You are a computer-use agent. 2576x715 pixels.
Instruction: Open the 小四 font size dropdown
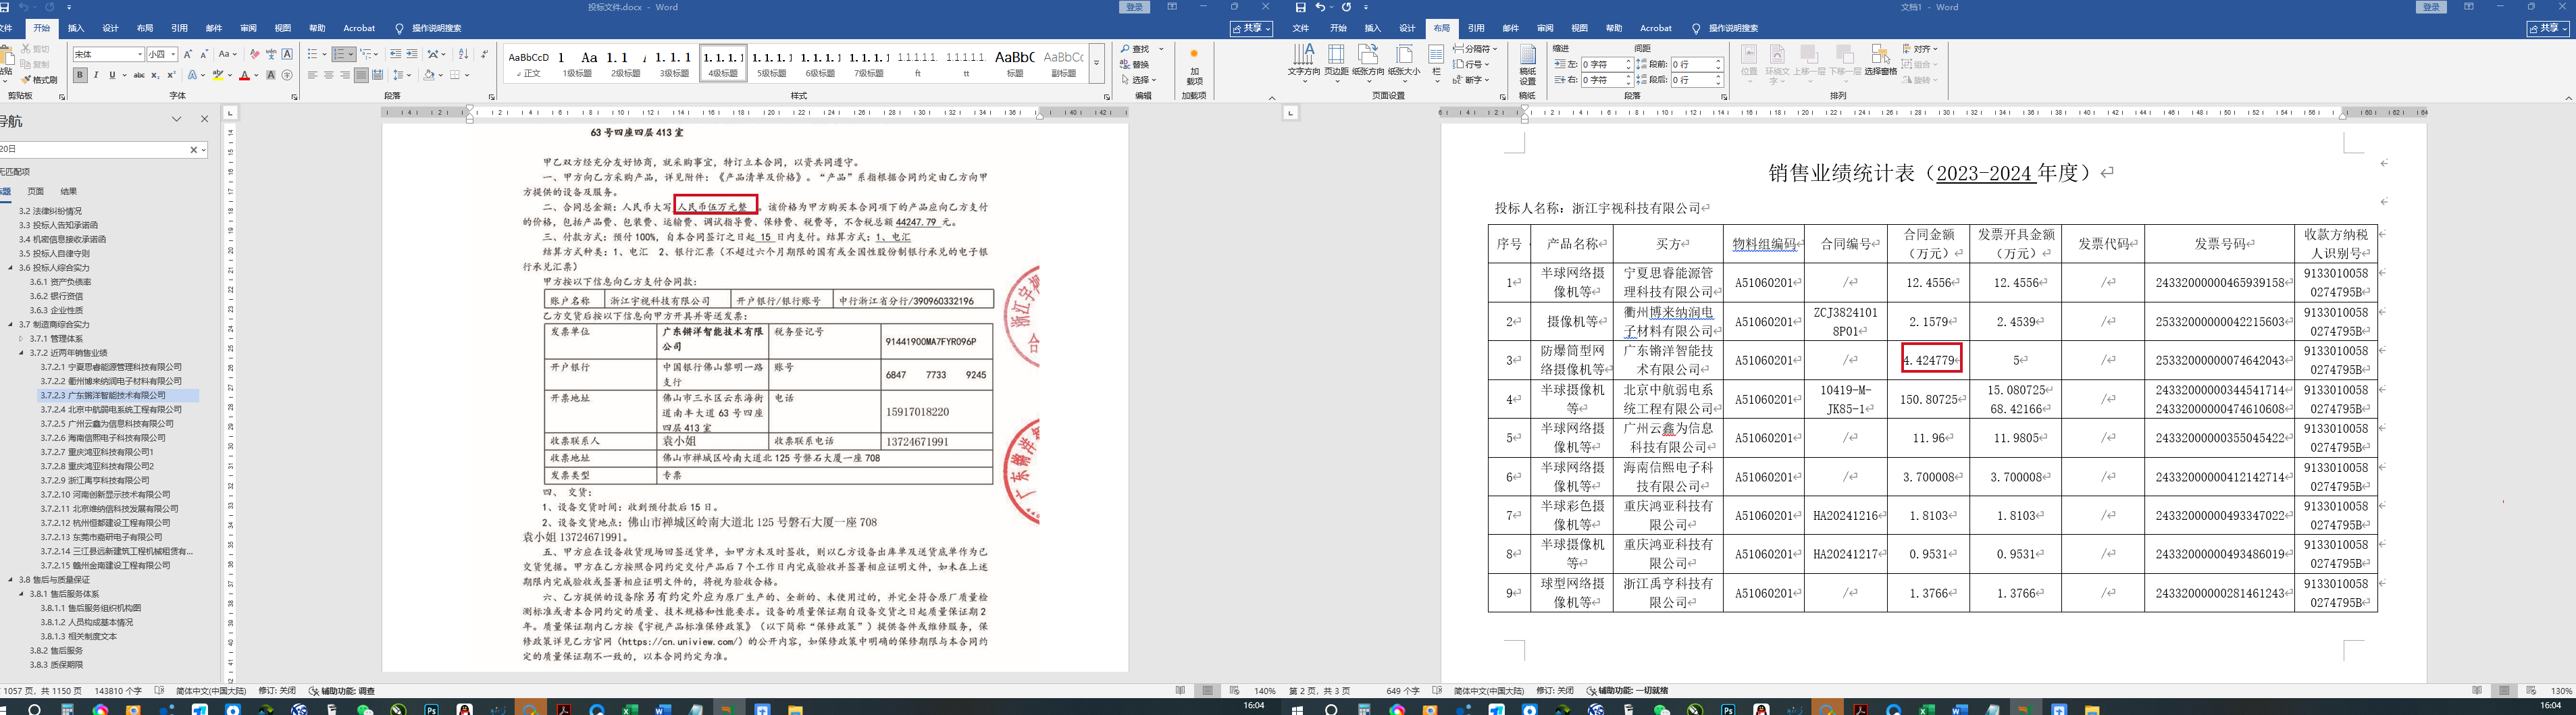173,54
